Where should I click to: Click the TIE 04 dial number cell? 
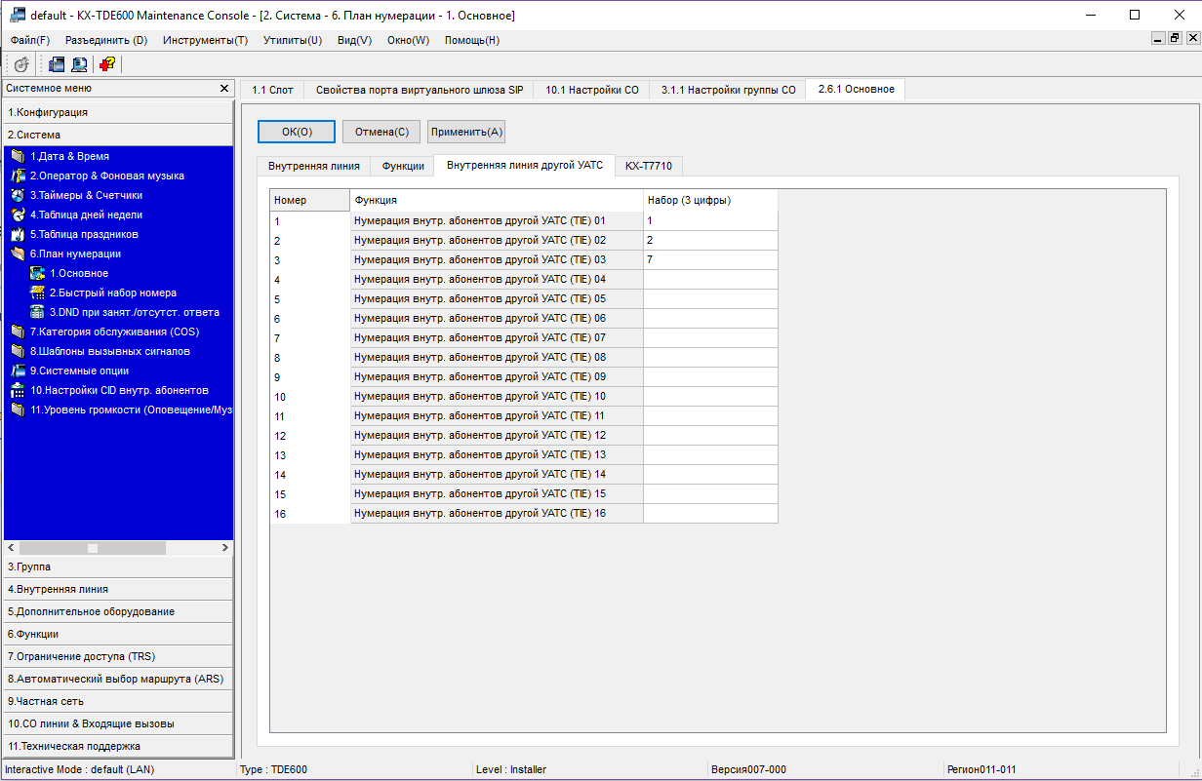point(709,279)
